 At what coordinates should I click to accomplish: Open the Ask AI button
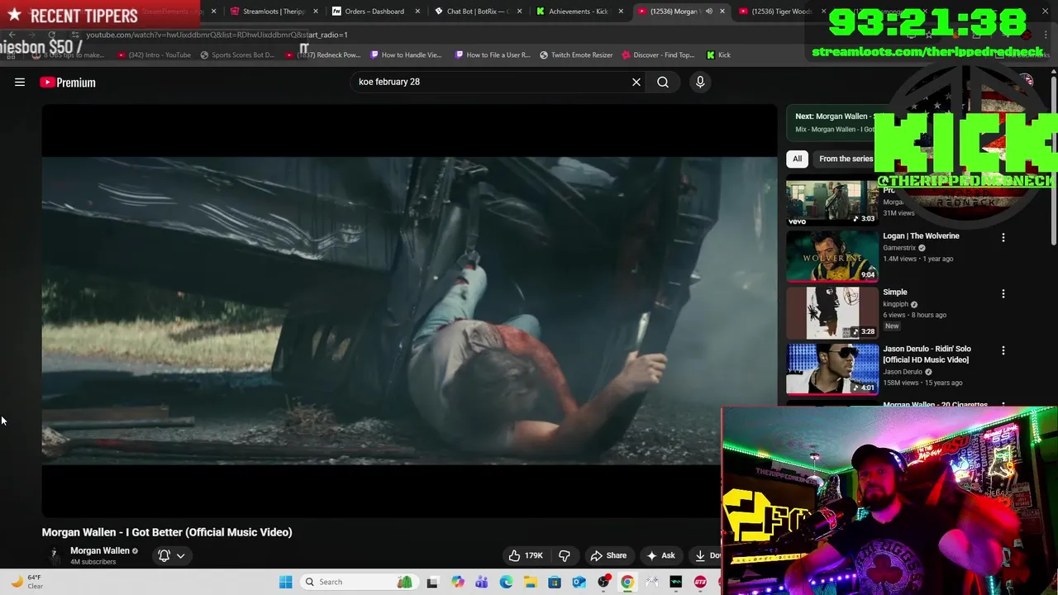tap(660, 555)
